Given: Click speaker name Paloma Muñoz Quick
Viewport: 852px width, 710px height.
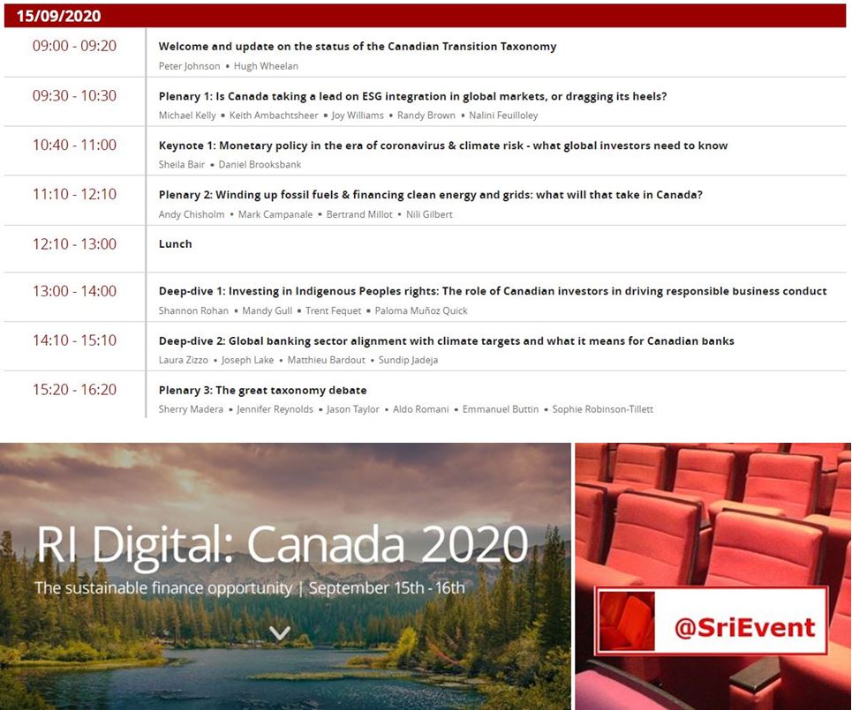Looking at the screenshot, I should [421, 311].
